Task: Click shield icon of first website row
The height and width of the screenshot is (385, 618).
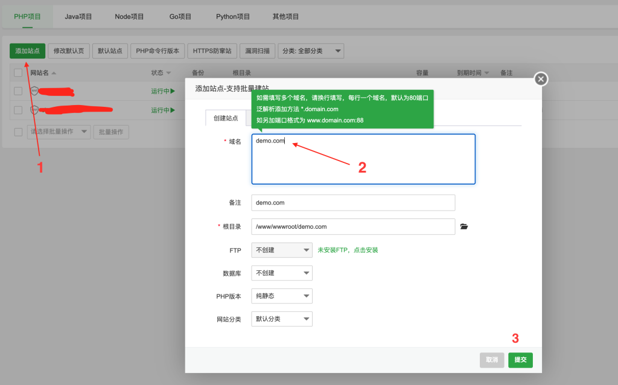Action: pyautogui.click(x=34, y=91)
